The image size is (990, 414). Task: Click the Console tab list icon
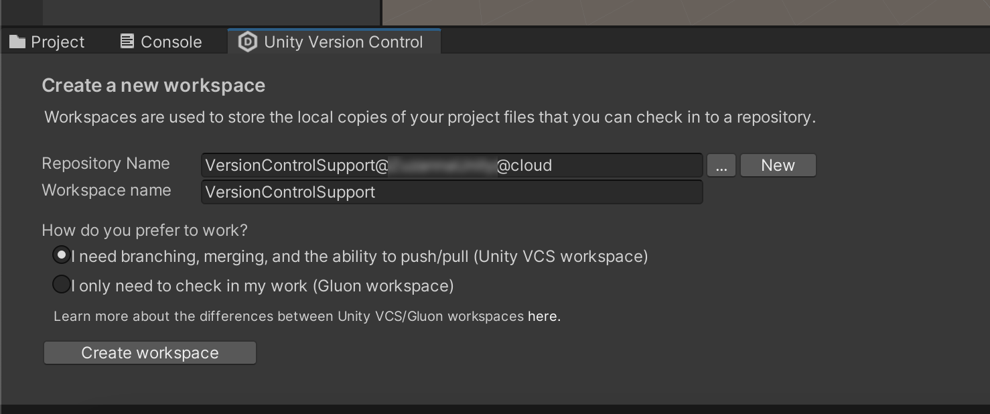click(x=127, y=42)
